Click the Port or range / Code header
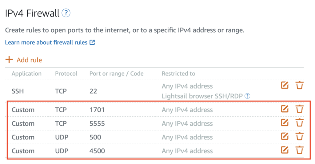This screenshot has height=164, width=315. [x=116, y=74]
